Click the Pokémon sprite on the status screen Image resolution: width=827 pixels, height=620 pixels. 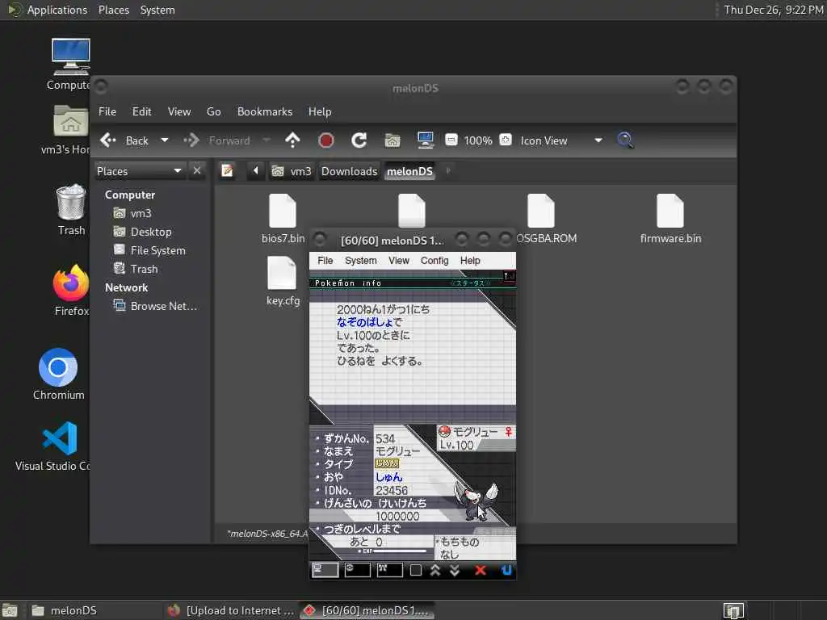pyautogui.click(x=475, y=501)
